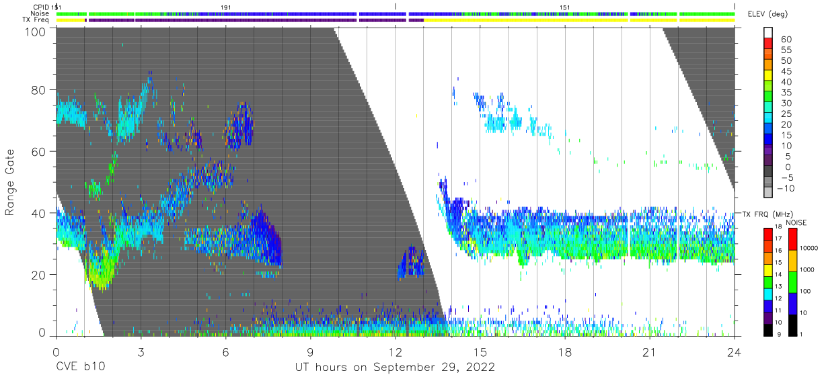Click the yellow segment of ELEV colorbar

(768, 77)
